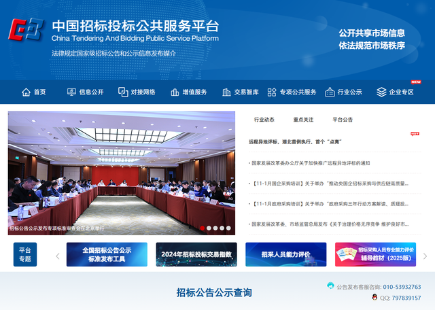
Task: Open the 对接网络 menu
Action: click(143, 92)
